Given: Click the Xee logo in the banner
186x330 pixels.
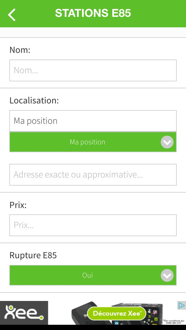Looking at the screenshot, I should (24, 313).
